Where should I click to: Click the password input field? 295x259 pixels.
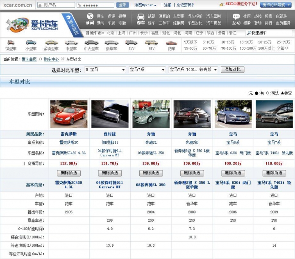click(95, 5)
